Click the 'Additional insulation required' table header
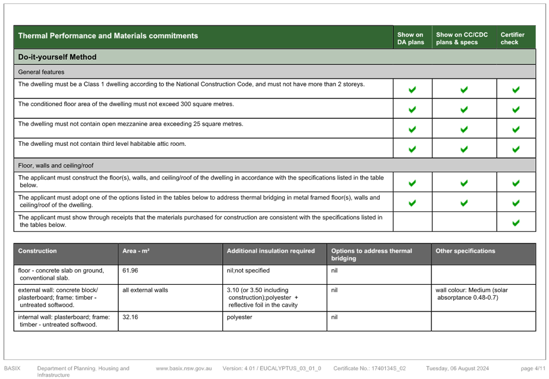 [x=270, y=251]
